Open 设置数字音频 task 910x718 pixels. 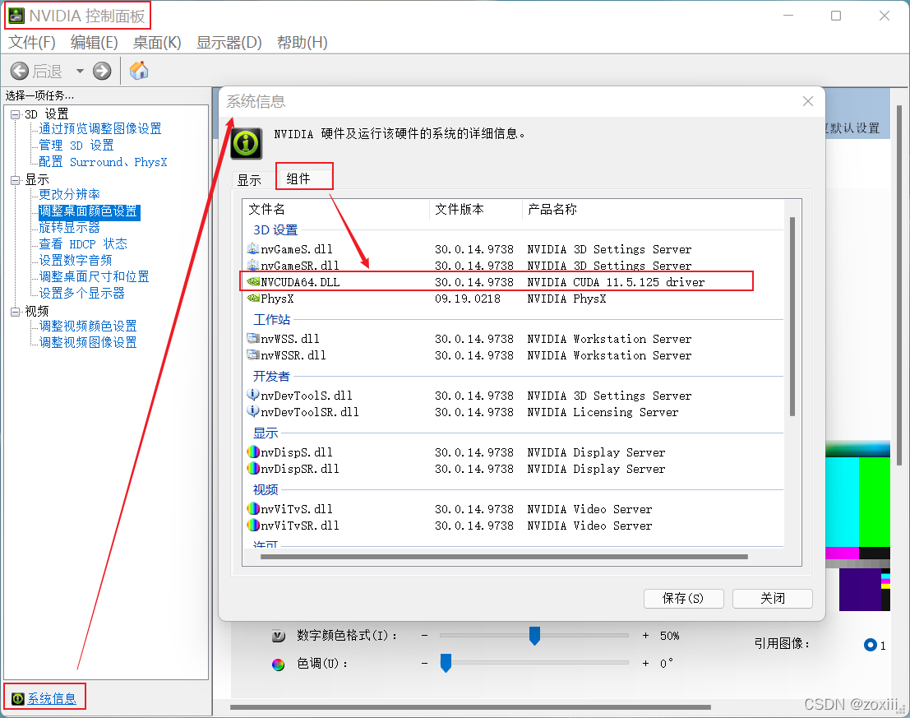tap(76, 260)
